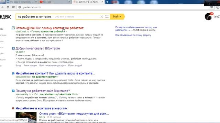The height and width of the screenshot is (123, 220).
Task: Click VK sitelink 'Восстановление доступа'
Action: (53, 65)
